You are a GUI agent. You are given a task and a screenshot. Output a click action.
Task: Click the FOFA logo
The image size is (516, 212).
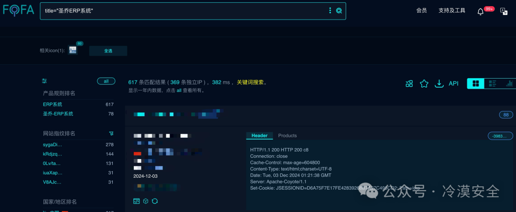click(19, 10)
